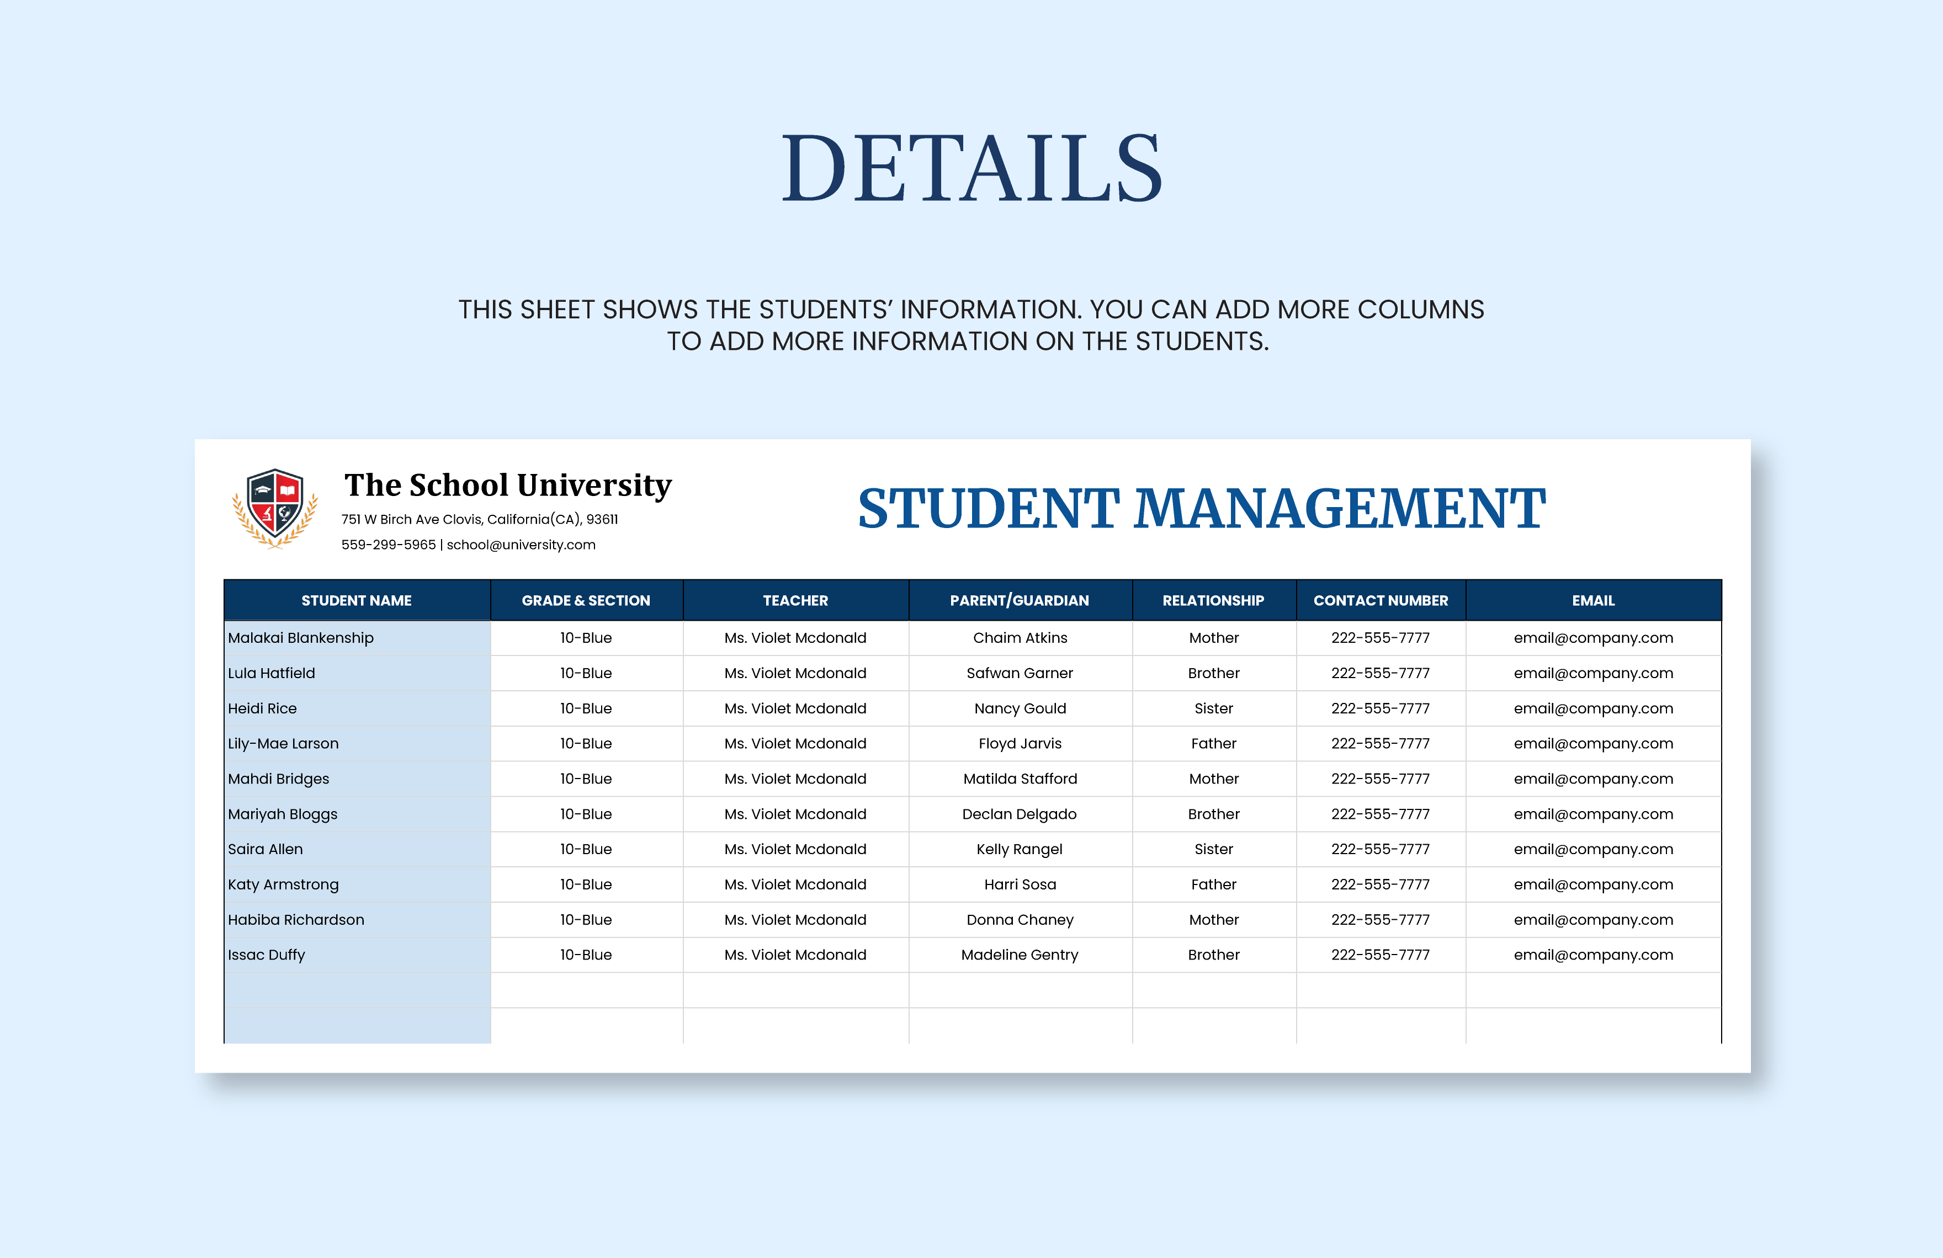Select the Lula Hatfield cell
1943x1258 pixels.
click(x=357, y=673)
